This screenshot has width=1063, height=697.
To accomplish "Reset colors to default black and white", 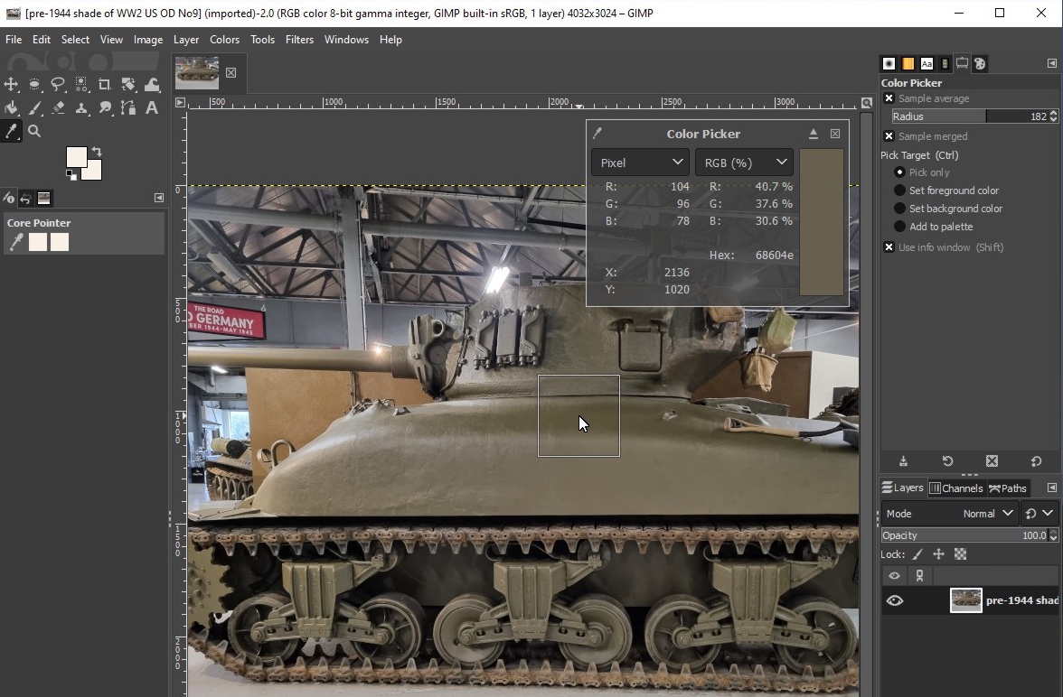I will tap(71, 175).
